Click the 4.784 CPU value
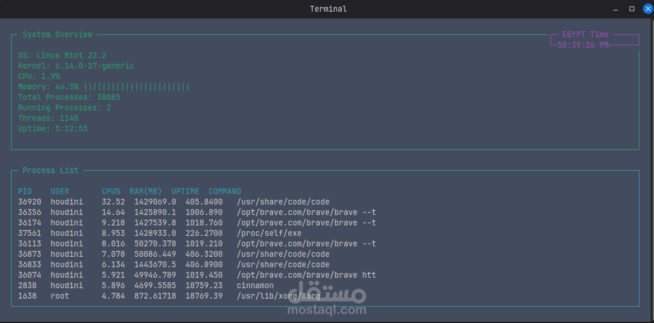Screen dimensions: 654x323 pos(113,296)
